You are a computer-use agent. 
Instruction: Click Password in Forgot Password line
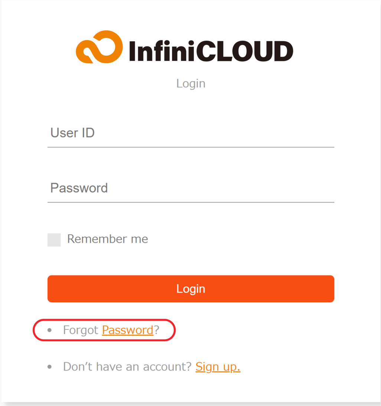pos(127,330)
